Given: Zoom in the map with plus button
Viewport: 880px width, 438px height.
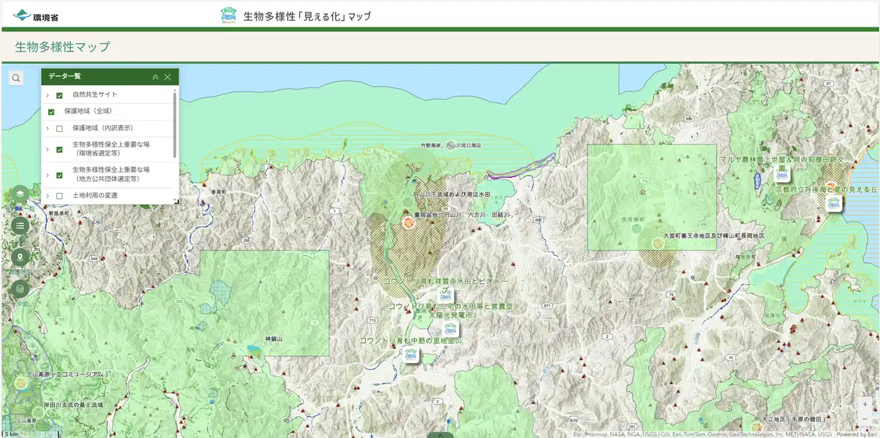Looking at the screenshot, I should 864,404.
